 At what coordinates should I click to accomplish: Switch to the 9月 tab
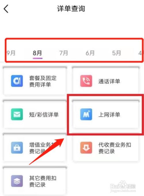(x=11, y=53)
